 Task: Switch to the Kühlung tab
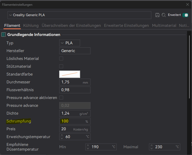pos(31,26)
